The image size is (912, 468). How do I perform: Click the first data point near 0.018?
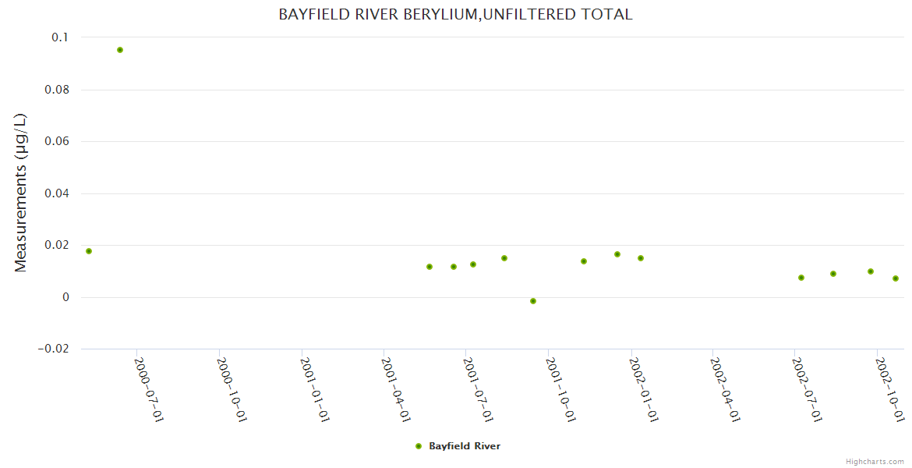89,251
